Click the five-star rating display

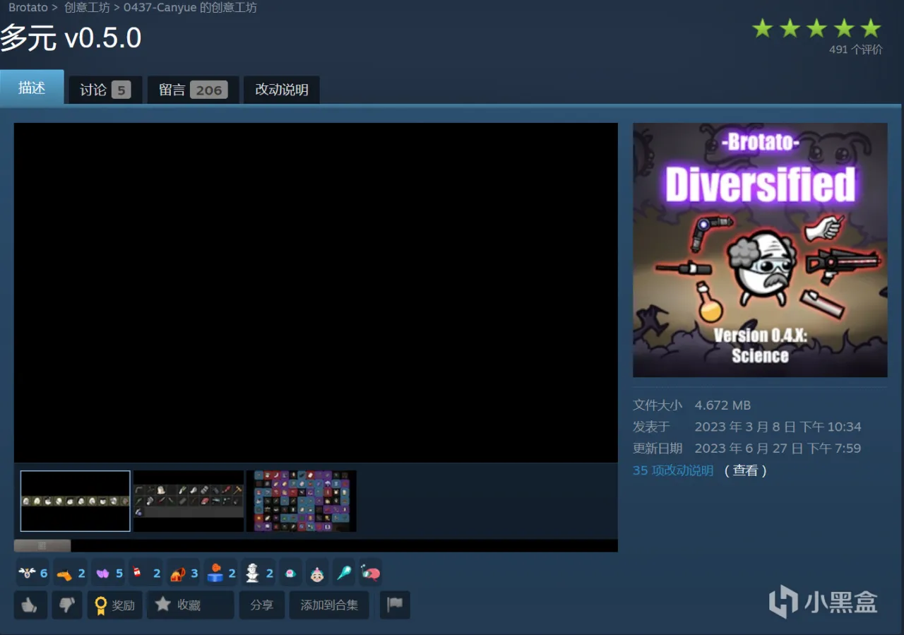[x=816, y=28]
